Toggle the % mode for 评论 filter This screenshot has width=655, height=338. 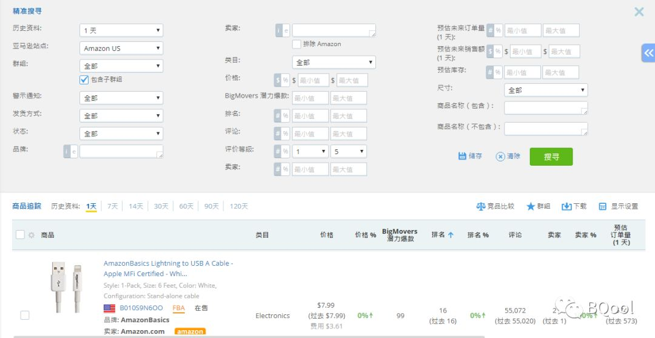[285, 134]
